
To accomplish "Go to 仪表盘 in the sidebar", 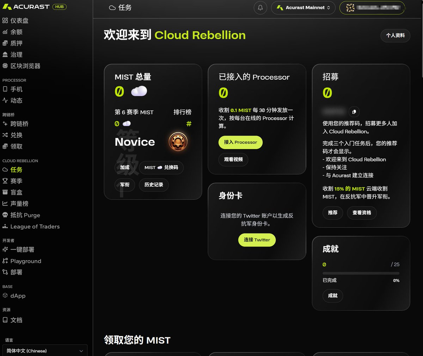I will [x=16, y=21].
